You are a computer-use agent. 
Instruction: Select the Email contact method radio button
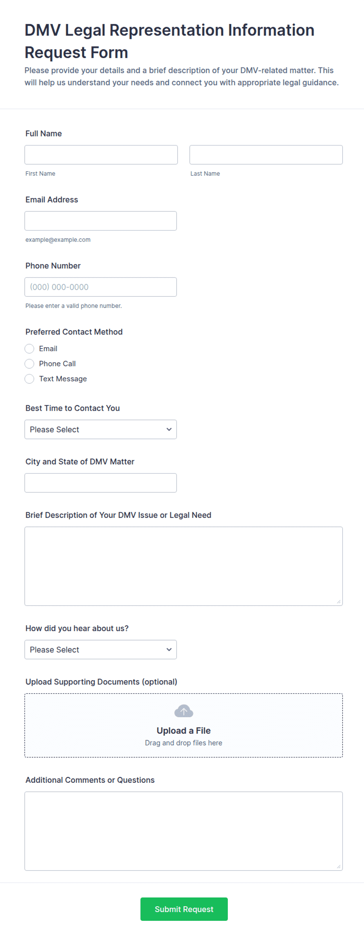[29, 348]
